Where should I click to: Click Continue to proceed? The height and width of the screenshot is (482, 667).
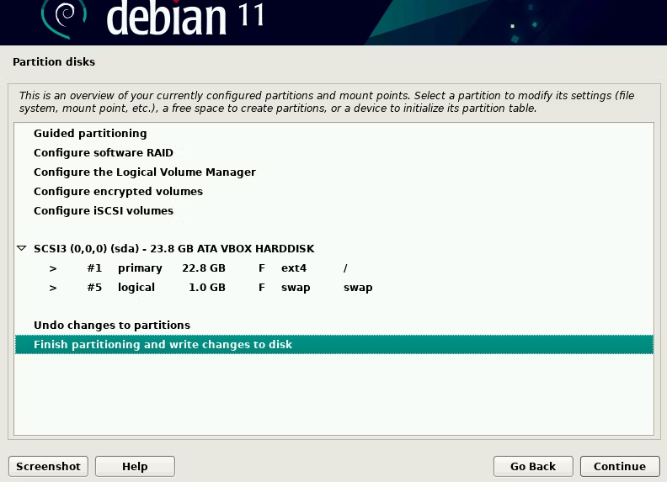pyautogui.click(x=620, y=466)
